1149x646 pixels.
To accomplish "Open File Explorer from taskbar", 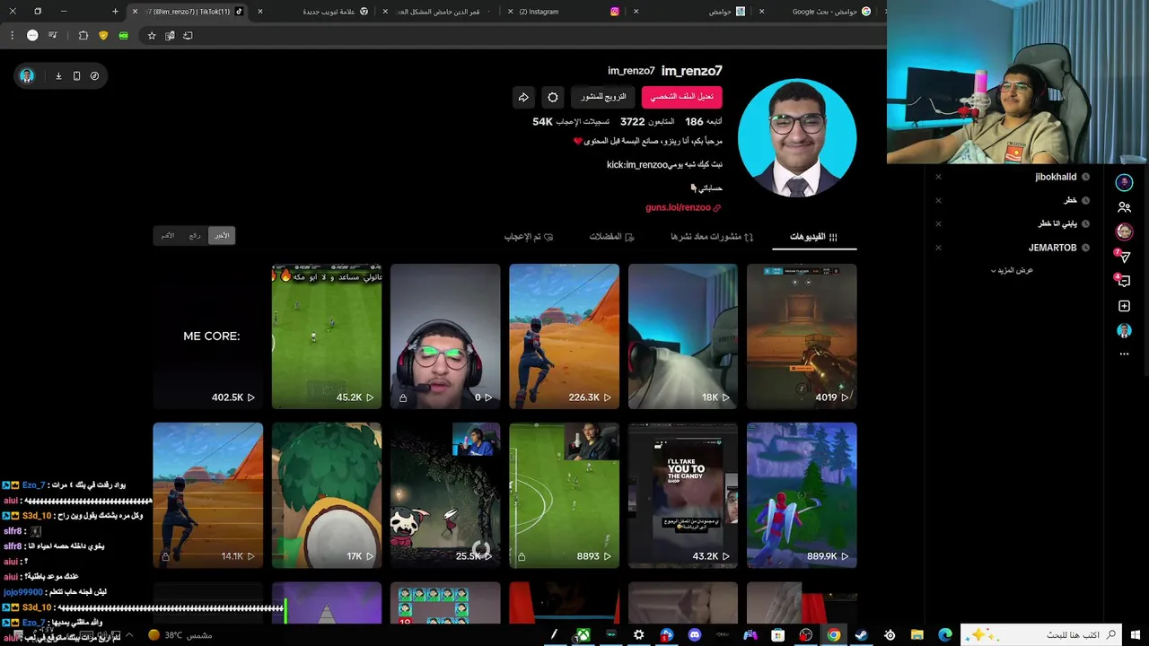I will click(x=917, y=635).
